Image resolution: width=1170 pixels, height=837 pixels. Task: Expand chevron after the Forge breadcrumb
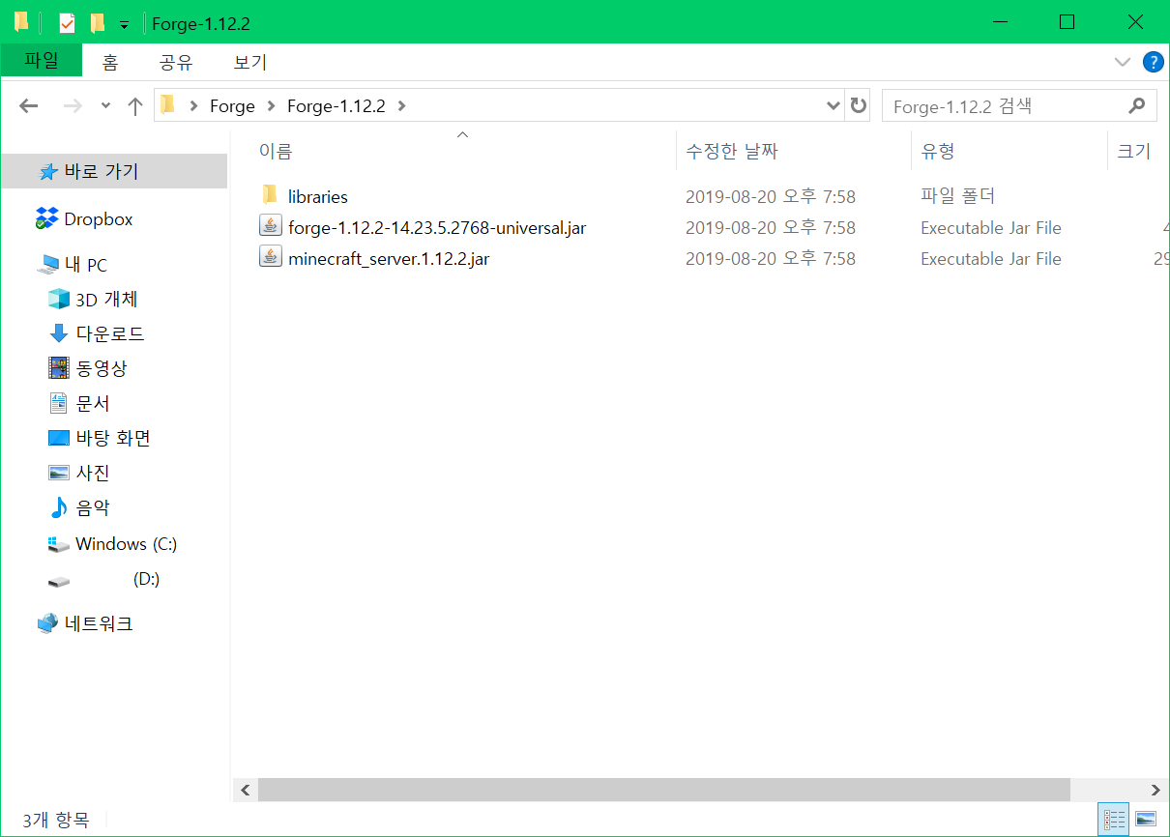(271, 106)
